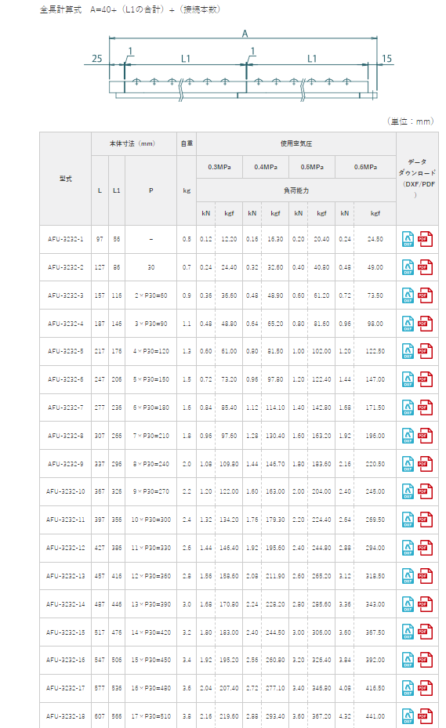Click pitch value '2×P30=60' cell
The image size is (446, 728).
point(151,295)
